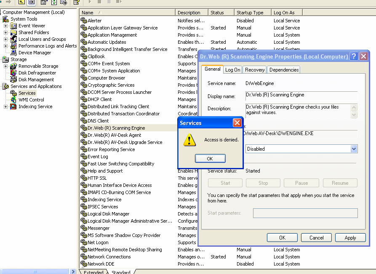This screenshot has width=376, height=274.
Task: Select the Removable Storage icon
Action: coord(13,66)
